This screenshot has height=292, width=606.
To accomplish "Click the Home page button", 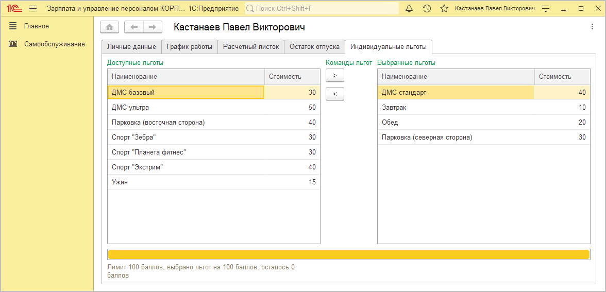I will [x=109, y=27].
